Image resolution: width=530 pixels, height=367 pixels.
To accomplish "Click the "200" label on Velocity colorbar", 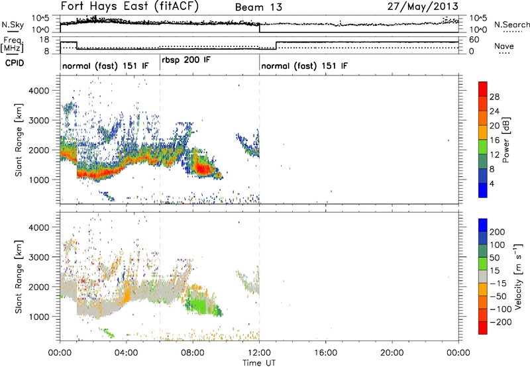I will (498, 232).
